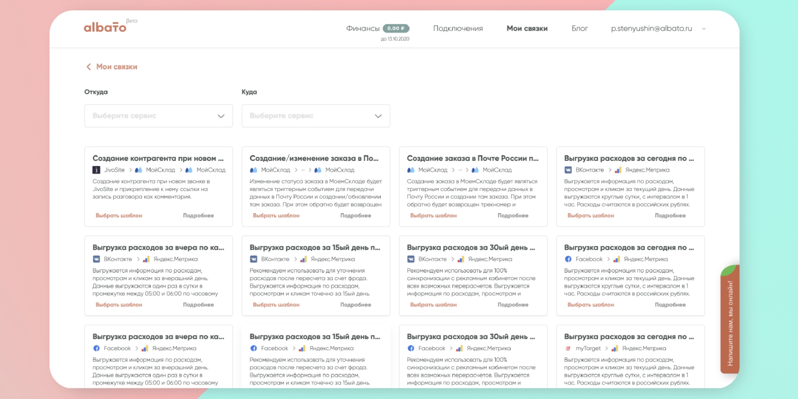Open Подробнее for ВКонтакте сегодня card

pyautogui.click(x=670, y=215)
